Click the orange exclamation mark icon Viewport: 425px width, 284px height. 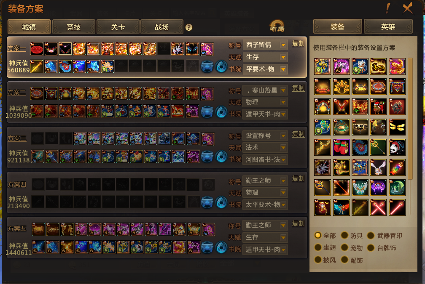click(x=388, y=8)
